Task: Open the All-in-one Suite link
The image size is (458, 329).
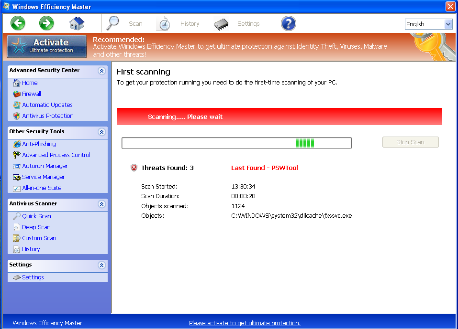Action: (x=42, y=188)
